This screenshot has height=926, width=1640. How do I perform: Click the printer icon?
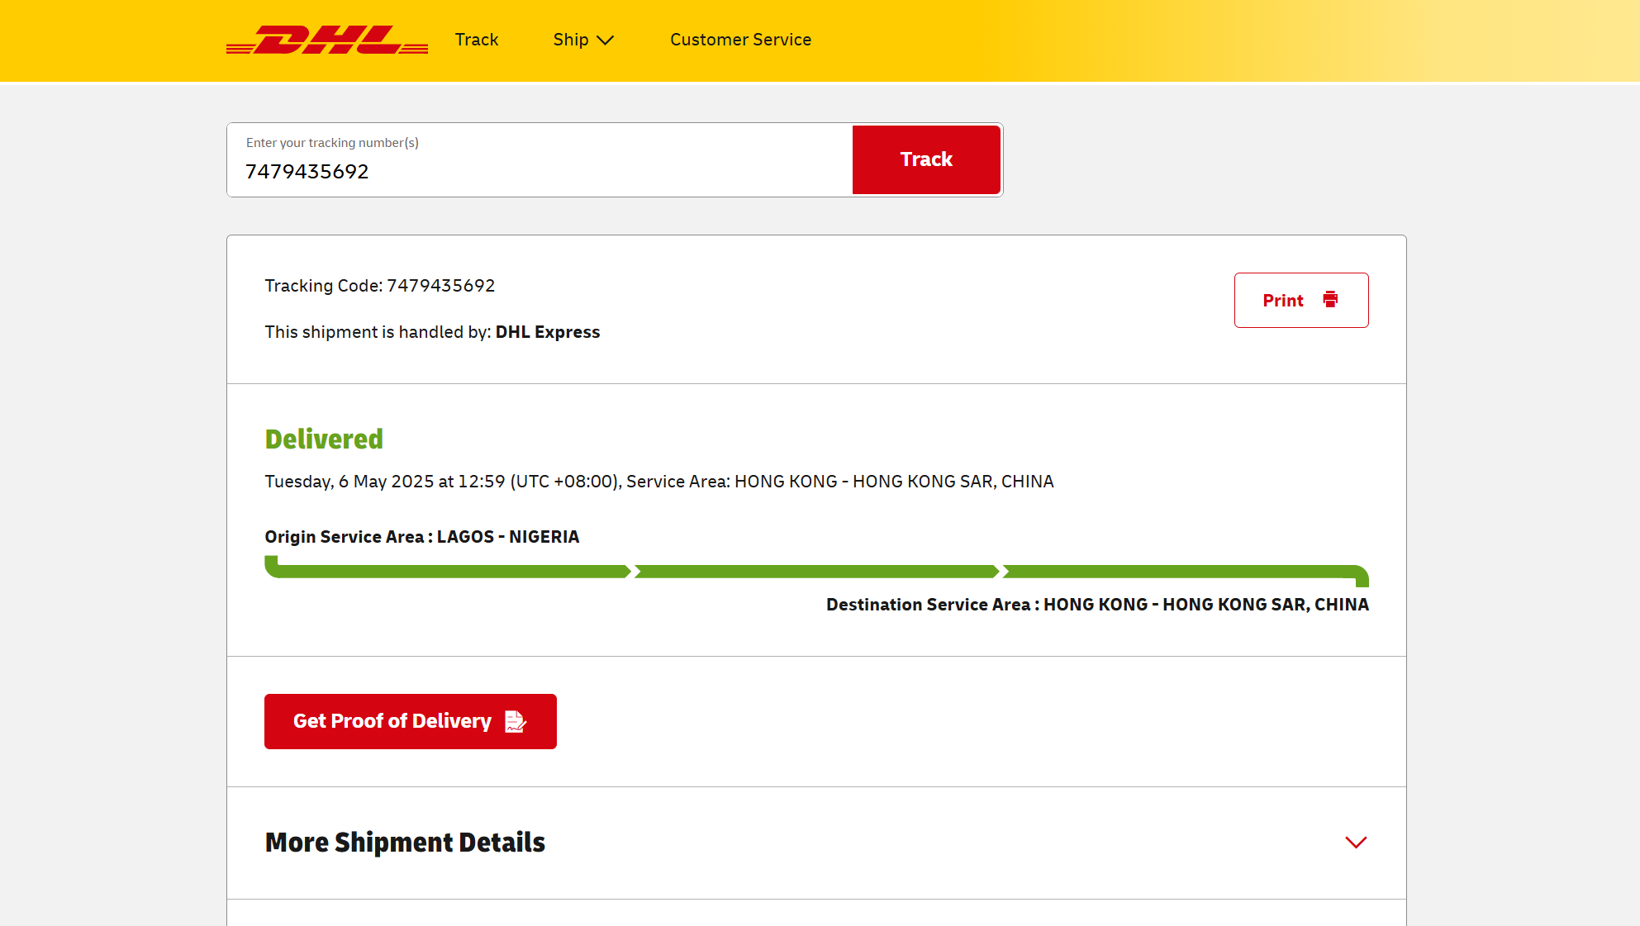tap(1330, 299)
